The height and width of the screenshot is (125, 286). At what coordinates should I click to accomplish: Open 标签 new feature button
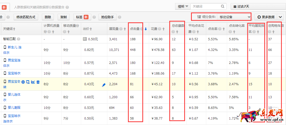tap(82, 17)
